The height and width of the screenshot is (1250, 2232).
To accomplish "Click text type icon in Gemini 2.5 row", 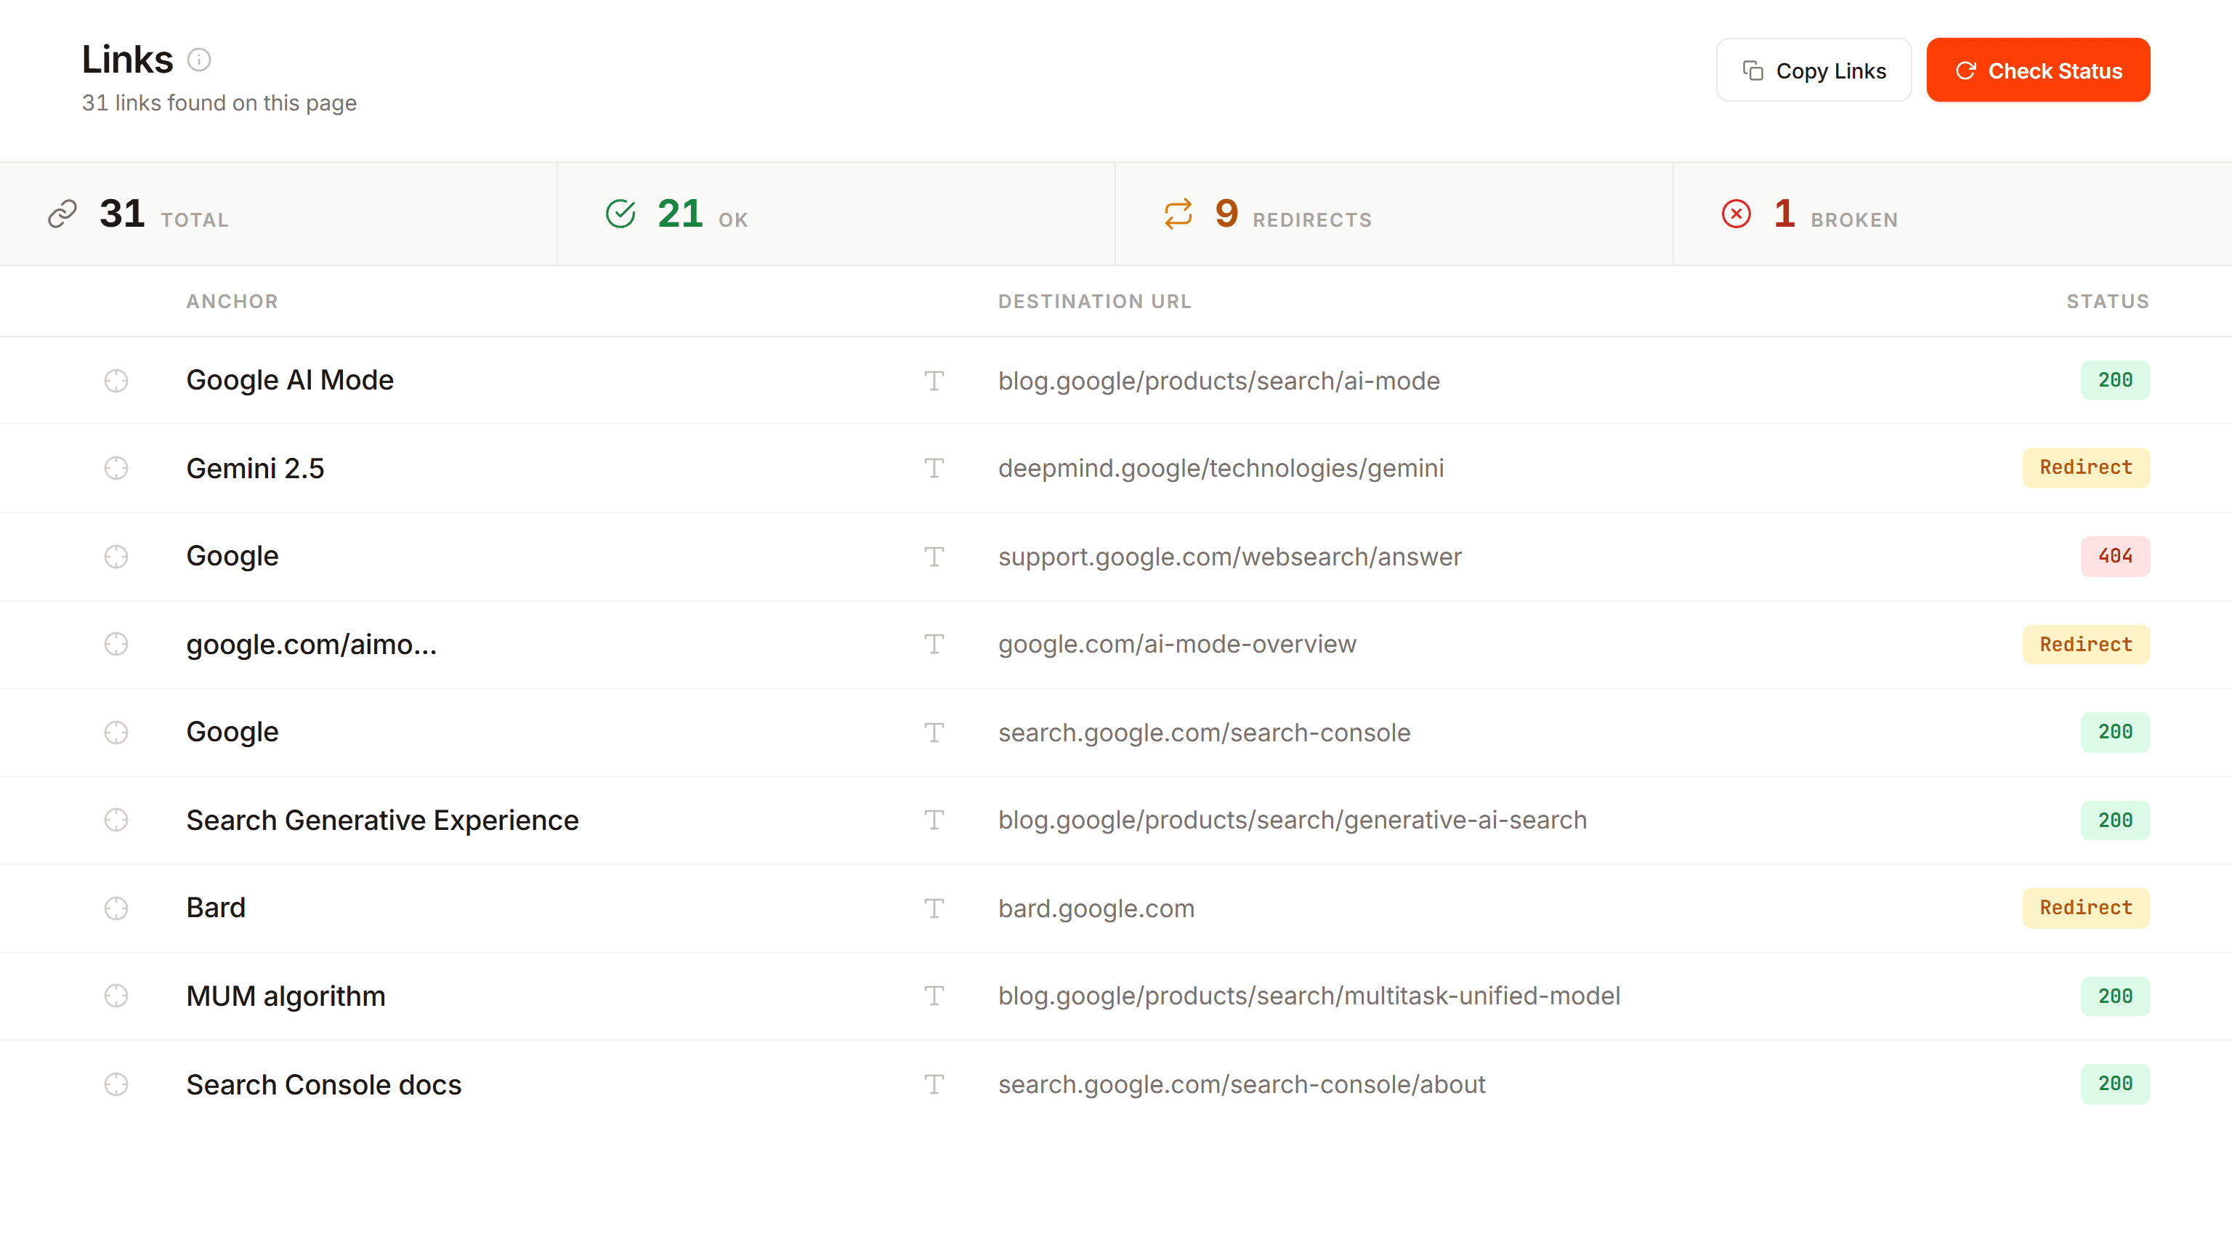I will pos(934,468).
